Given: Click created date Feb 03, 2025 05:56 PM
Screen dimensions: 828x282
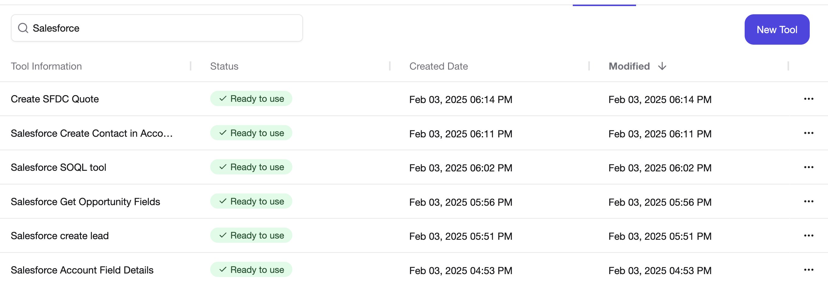Looking at the screenshot, I should point(461,202).
